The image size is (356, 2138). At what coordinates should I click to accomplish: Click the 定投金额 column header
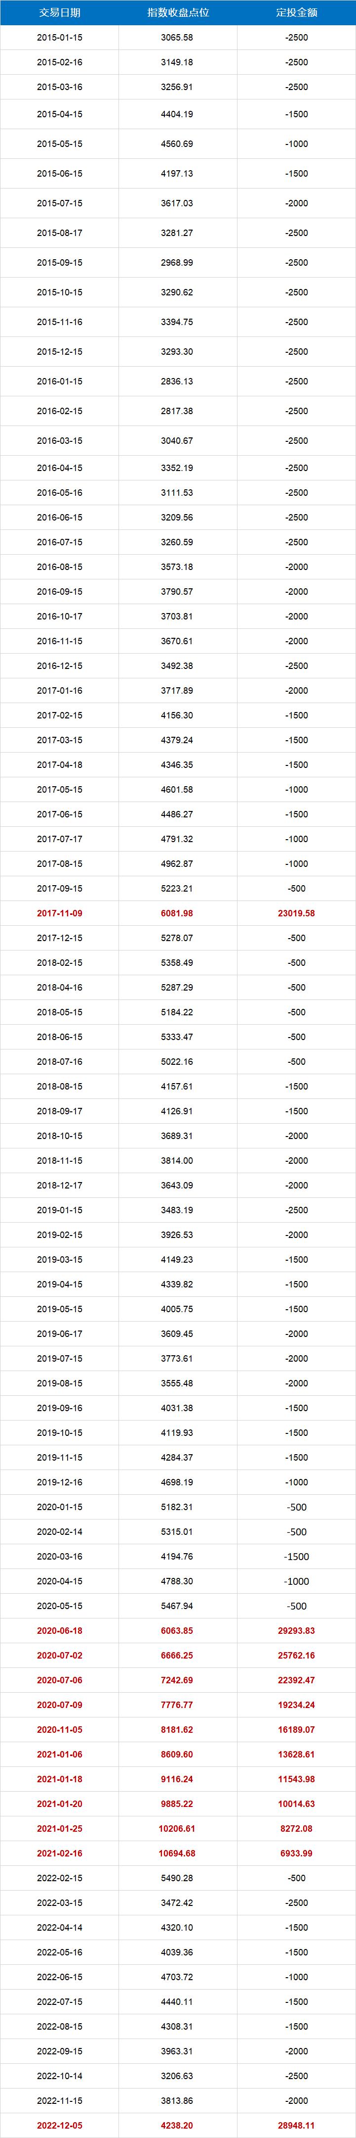[x=296, y=12]
